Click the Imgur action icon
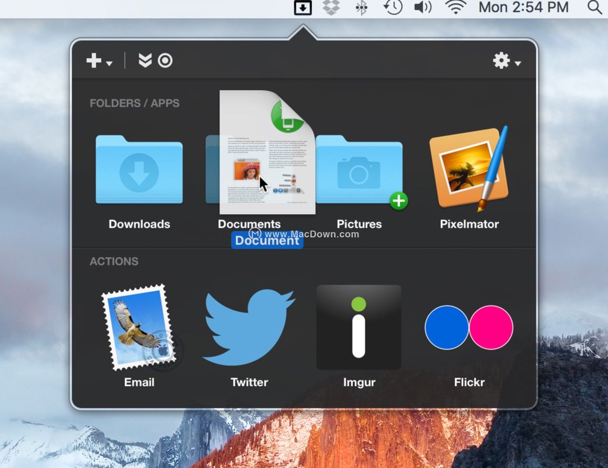608x468 pixels. point(359,327)
